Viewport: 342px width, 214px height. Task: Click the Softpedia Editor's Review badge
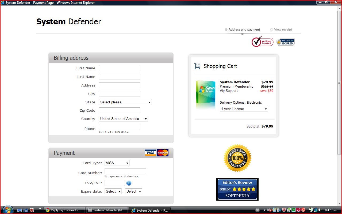[237, 189]
